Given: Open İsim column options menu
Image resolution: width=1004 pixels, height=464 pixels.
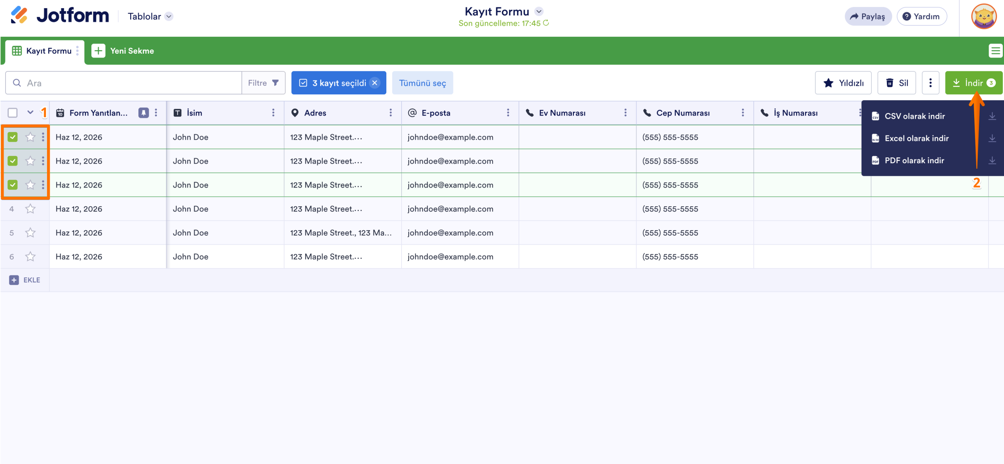Looking at the screenshot, I should (x=273, y=113).
